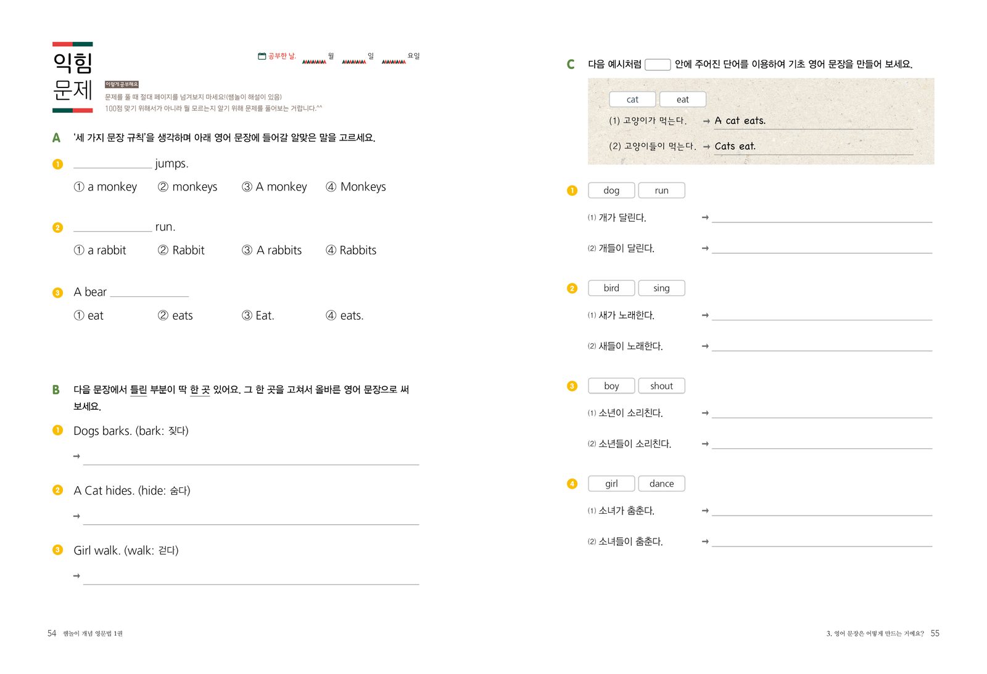Click the 'shout' word box
The width and height of the screenshot is (987, 674).
(661, 386)
